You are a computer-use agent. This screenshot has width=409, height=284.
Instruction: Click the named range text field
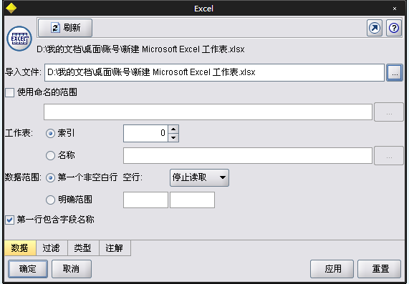tap(208, 112)
